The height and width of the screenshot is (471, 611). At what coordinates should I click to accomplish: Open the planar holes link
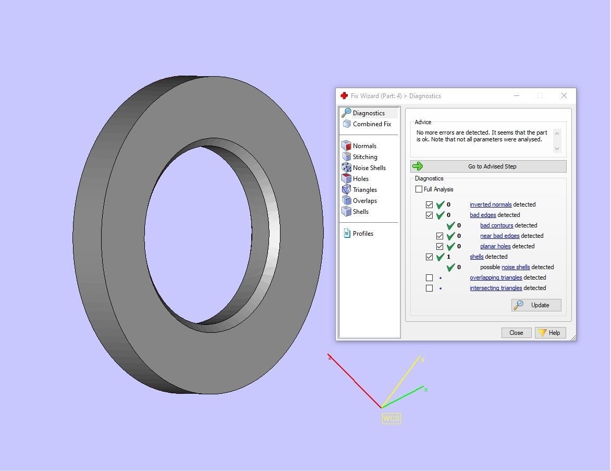(495, 246)
